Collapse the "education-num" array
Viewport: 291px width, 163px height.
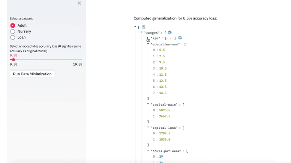(148, 44)
